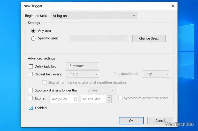Enable the Repeat task every checkbox

(x=31, y=74)
